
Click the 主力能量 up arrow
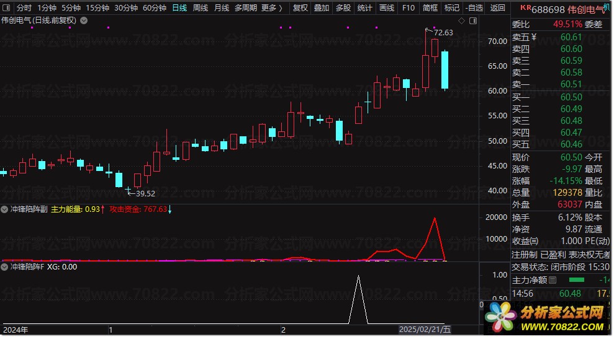102,209
